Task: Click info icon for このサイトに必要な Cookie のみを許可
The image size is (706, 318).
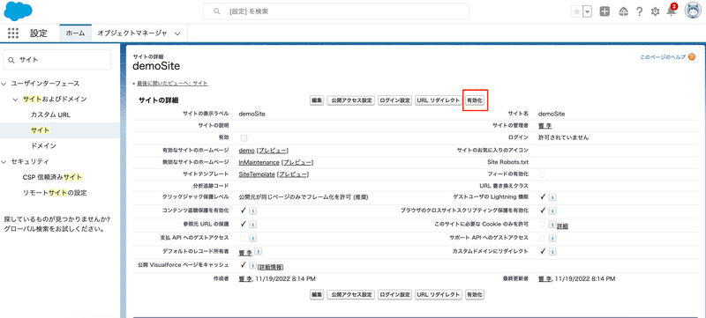Action: [552, 224]
